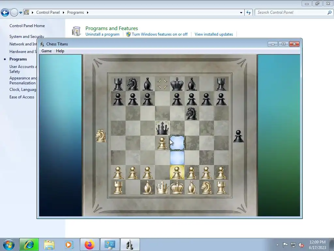Open the network tray icon

pos(293,245)
